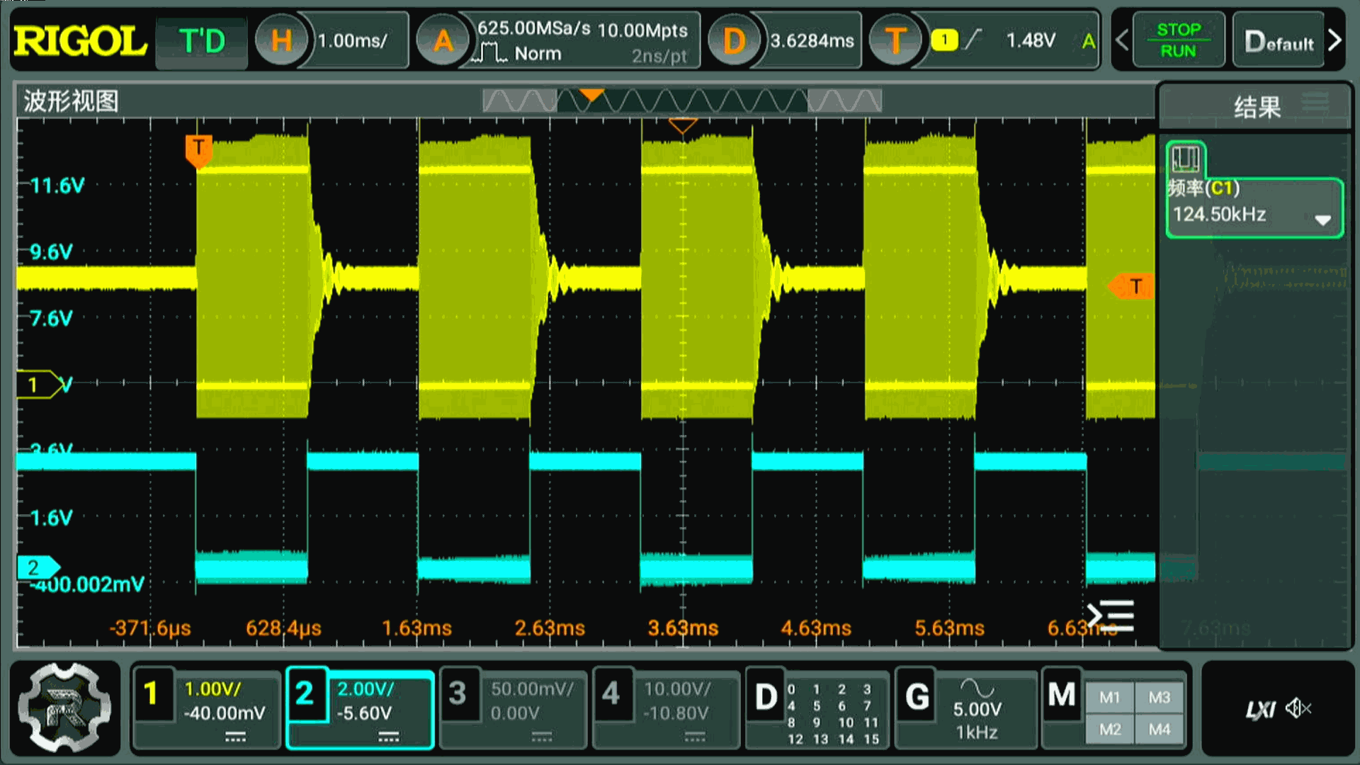This screenshot has width=1360, height=765.
Task: Show next quick button with right arrow
Action: (x=1334, y=40)
